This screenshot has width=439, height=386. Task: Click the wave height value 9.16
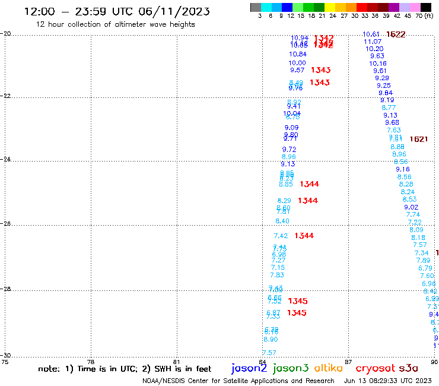coord(403,169)
